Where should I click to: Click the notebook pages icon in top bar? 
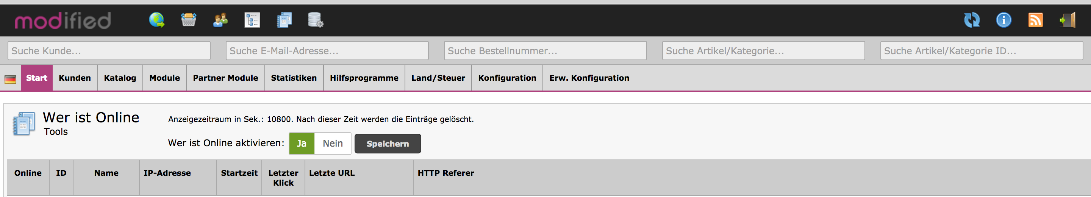coord(284,20)
